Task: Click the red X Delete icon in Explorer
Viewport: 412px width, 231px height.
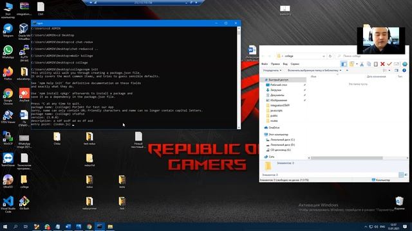Action: pos(382,64)
